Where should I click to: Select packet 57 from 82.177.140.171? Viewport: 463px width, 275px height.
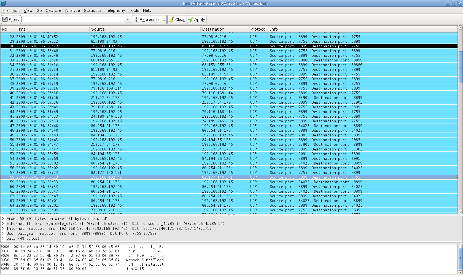point(229,172)
